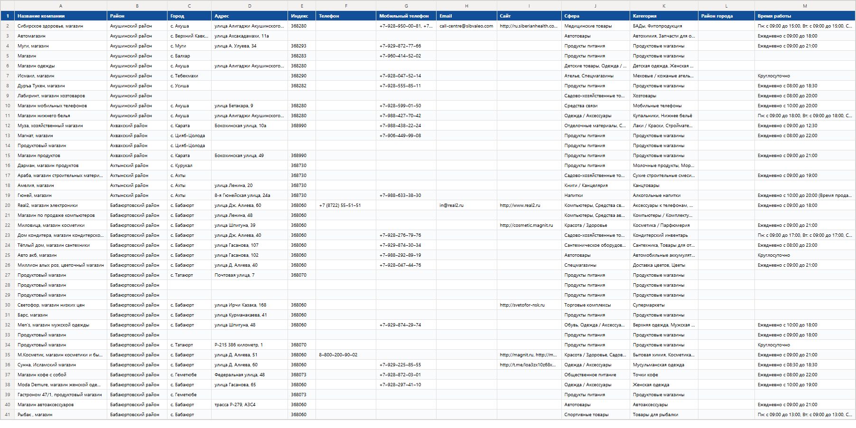
Task: Select hours cell 'Ежедневно с 08:00 до 23:00'
Action: point(805,245)
